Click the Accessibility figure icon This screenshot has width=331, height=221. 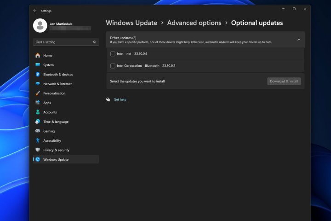click(x=38, y=140)
